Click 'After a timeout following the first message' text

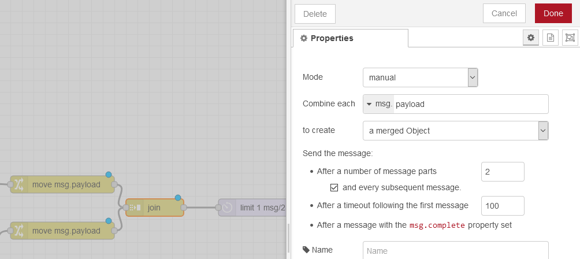[392, 205]
